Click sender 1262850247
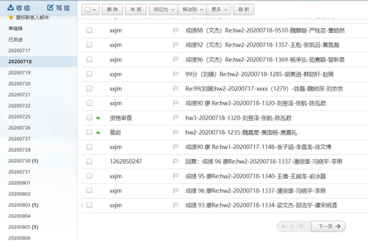368x241 pixels. pyautogui.click(x=126, y=161)
